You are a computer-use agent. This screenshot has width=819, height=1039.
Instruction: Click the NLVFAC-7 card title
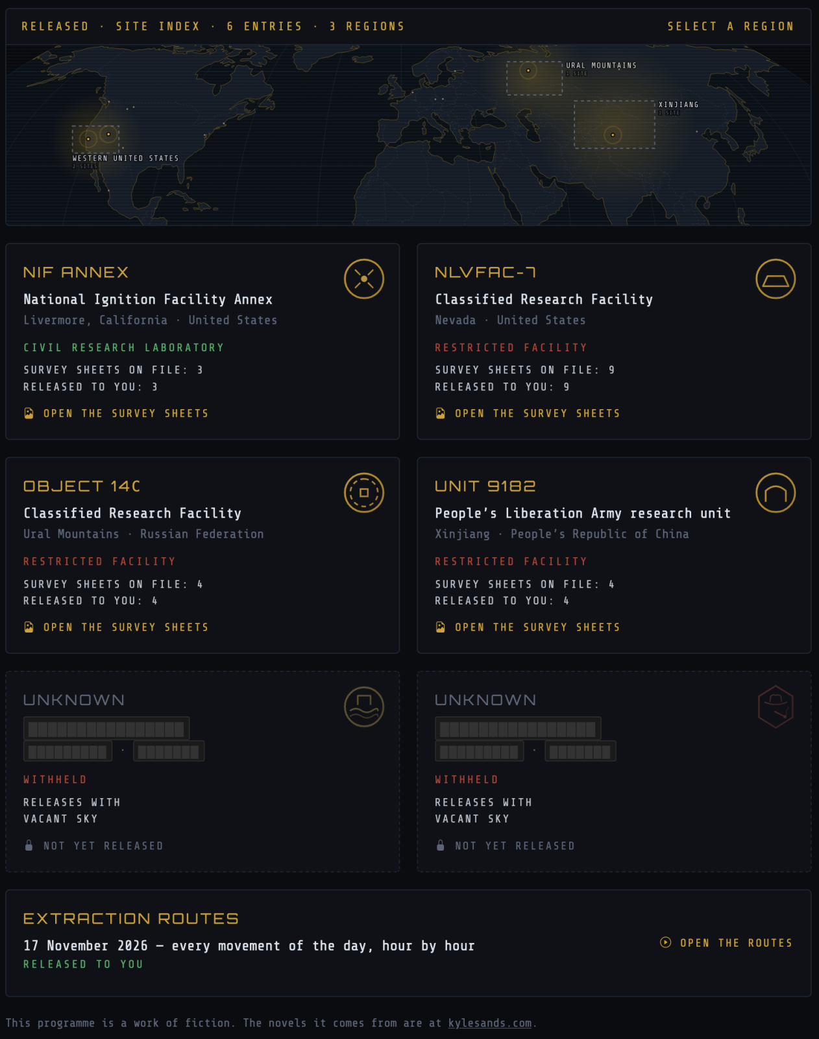(x=485, y=272)
